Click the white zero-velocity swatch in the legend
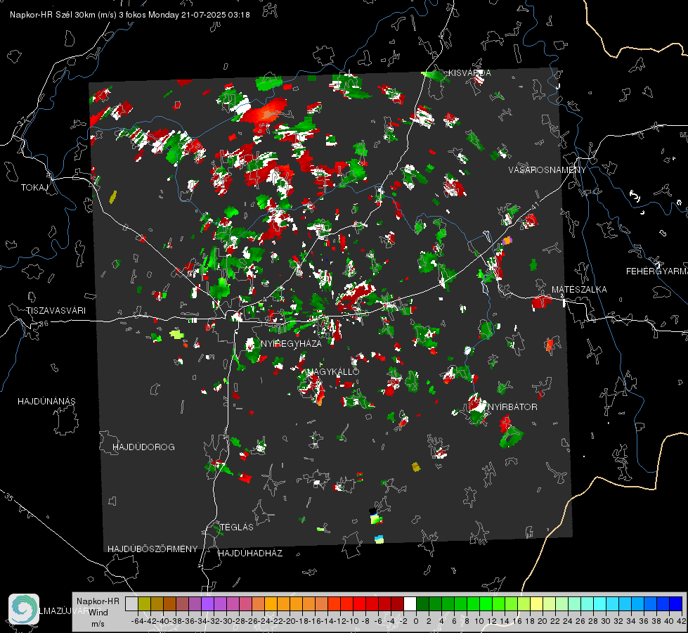Screen dimensions: 688x633 tap(410, 603)
